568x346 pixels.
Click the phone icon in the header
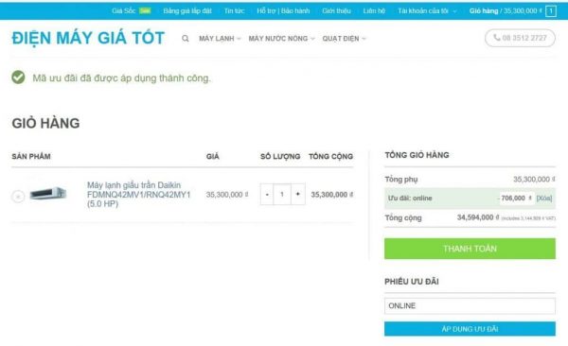coord(497,37)
